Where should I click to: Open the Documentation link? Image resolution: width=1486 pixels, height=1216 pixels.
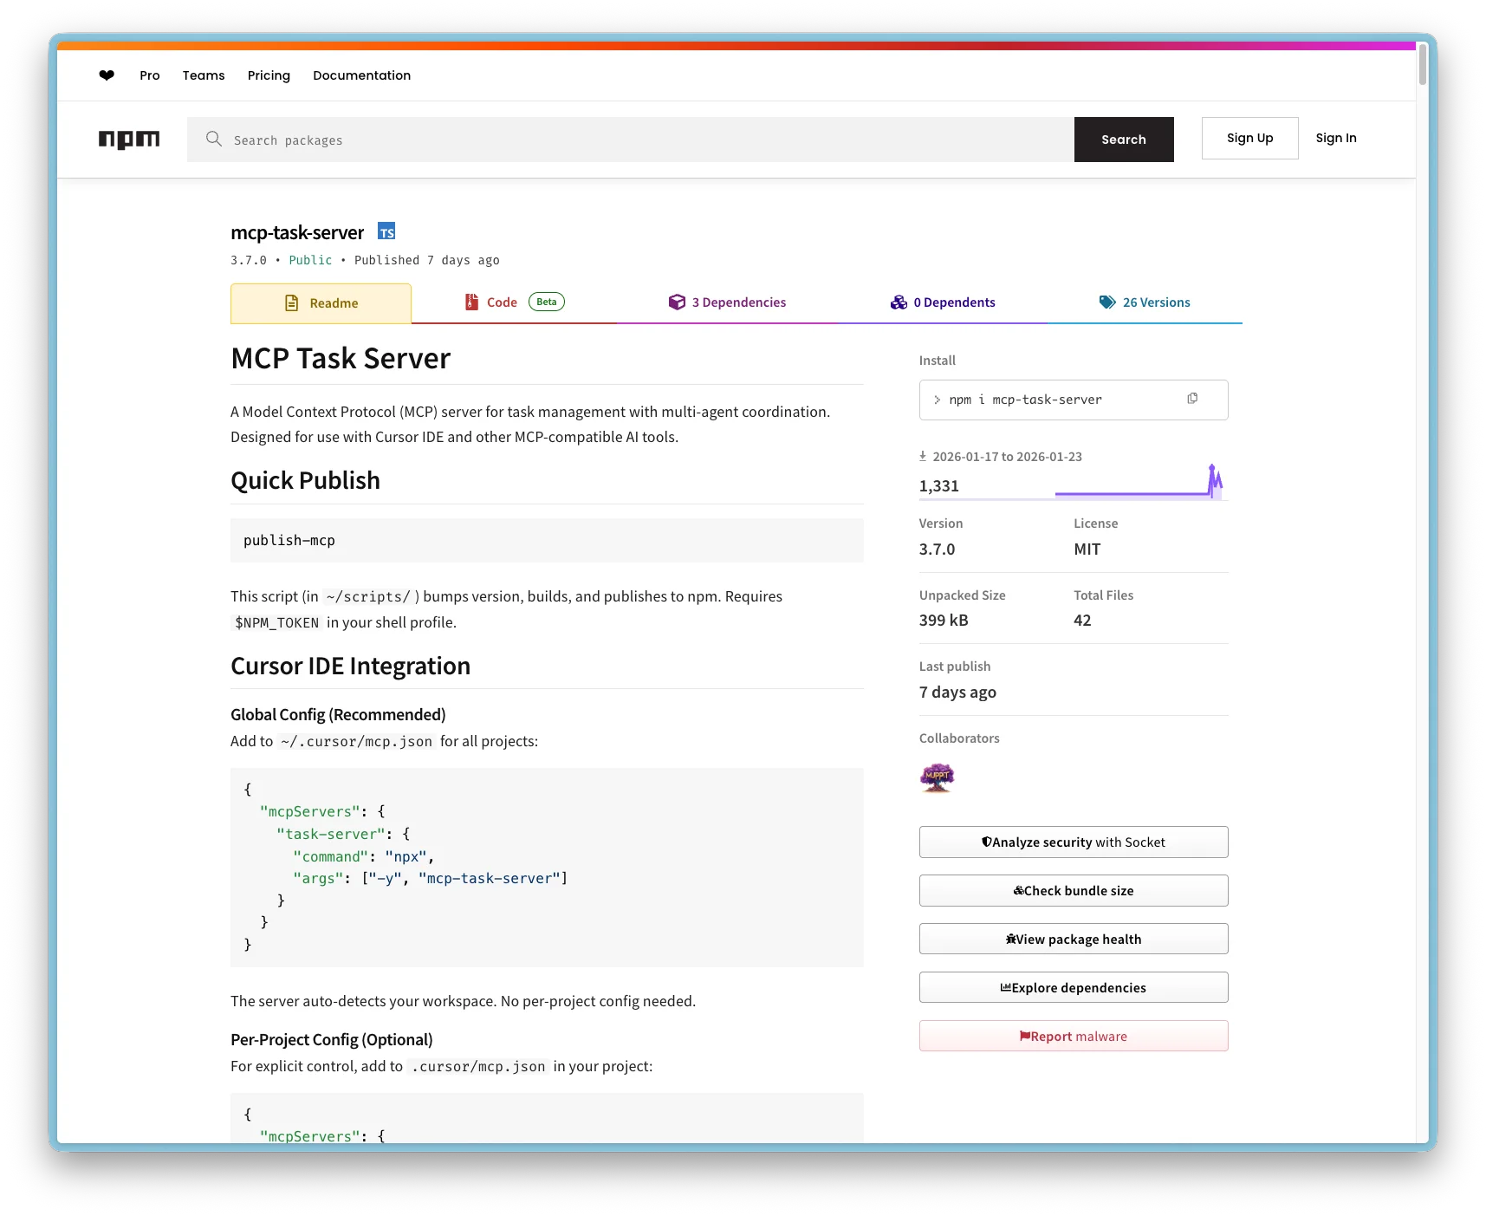[x=361, y=75]
